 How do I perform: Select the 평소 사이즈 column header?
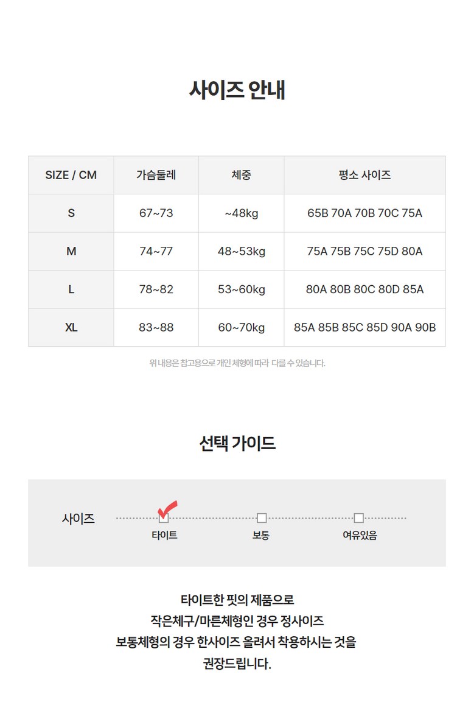click(x=364, y=176)
